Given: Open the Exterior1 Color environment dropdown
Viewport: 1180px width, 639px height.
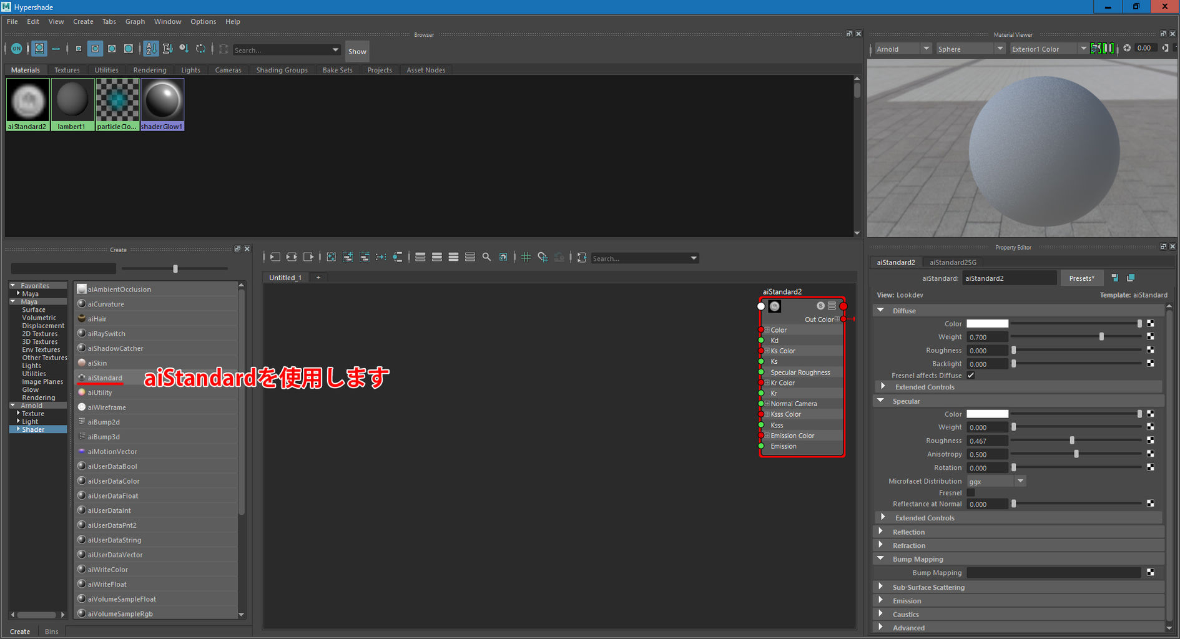Looking at the screenshot, I should (x=1048, y=49).
